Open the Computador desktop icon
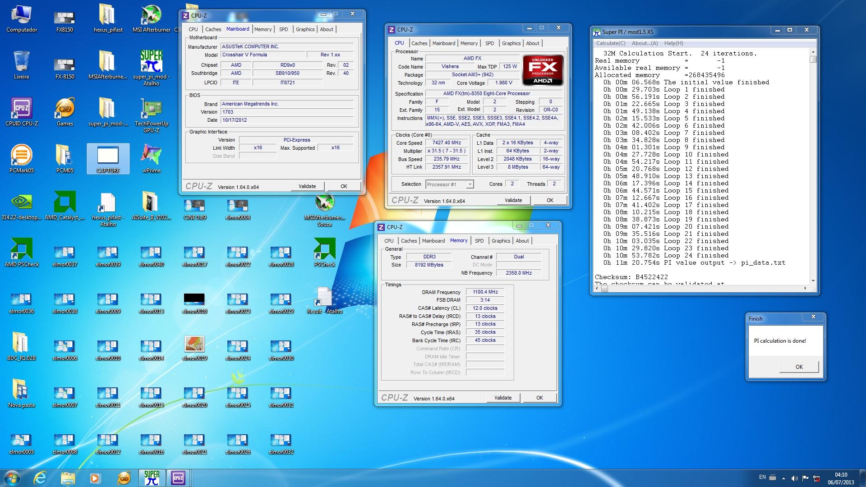Screen dimensions: 866x487 point(21,19)
